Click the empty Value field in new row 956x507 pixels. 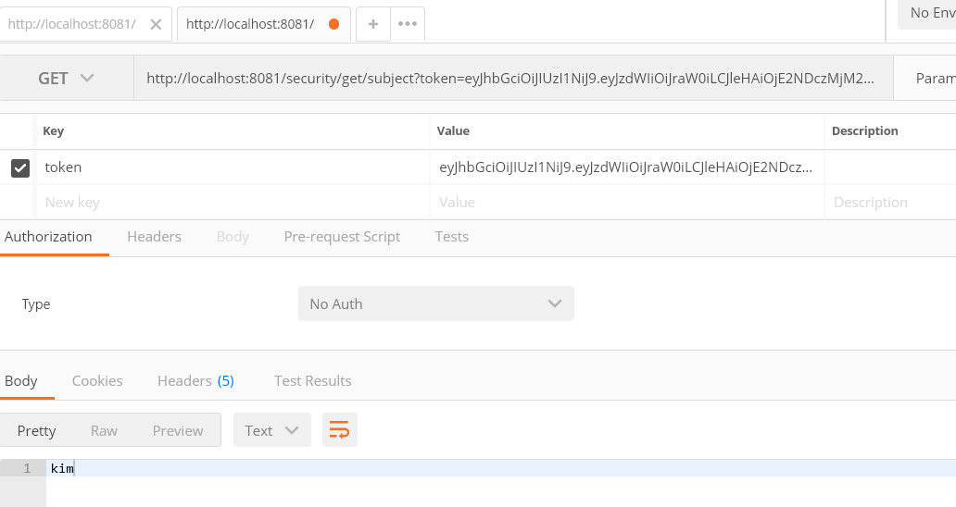tap(627, 202)
